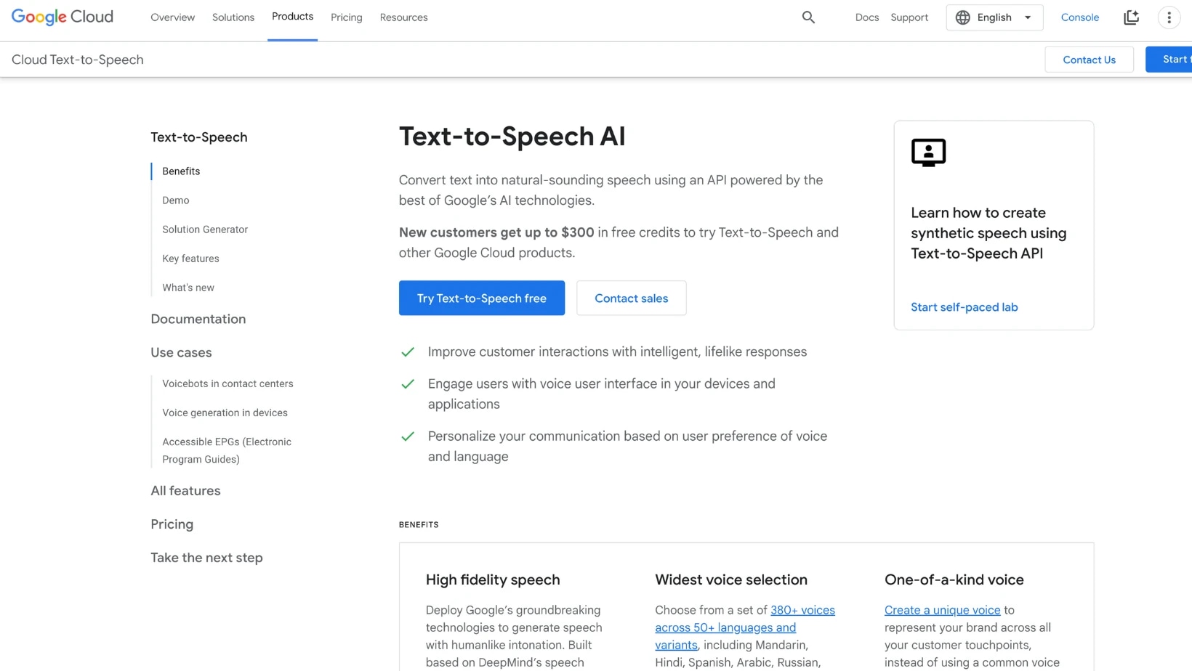Open Voicebots in contact centers item

pyautogui.click(x=227, y=383)
